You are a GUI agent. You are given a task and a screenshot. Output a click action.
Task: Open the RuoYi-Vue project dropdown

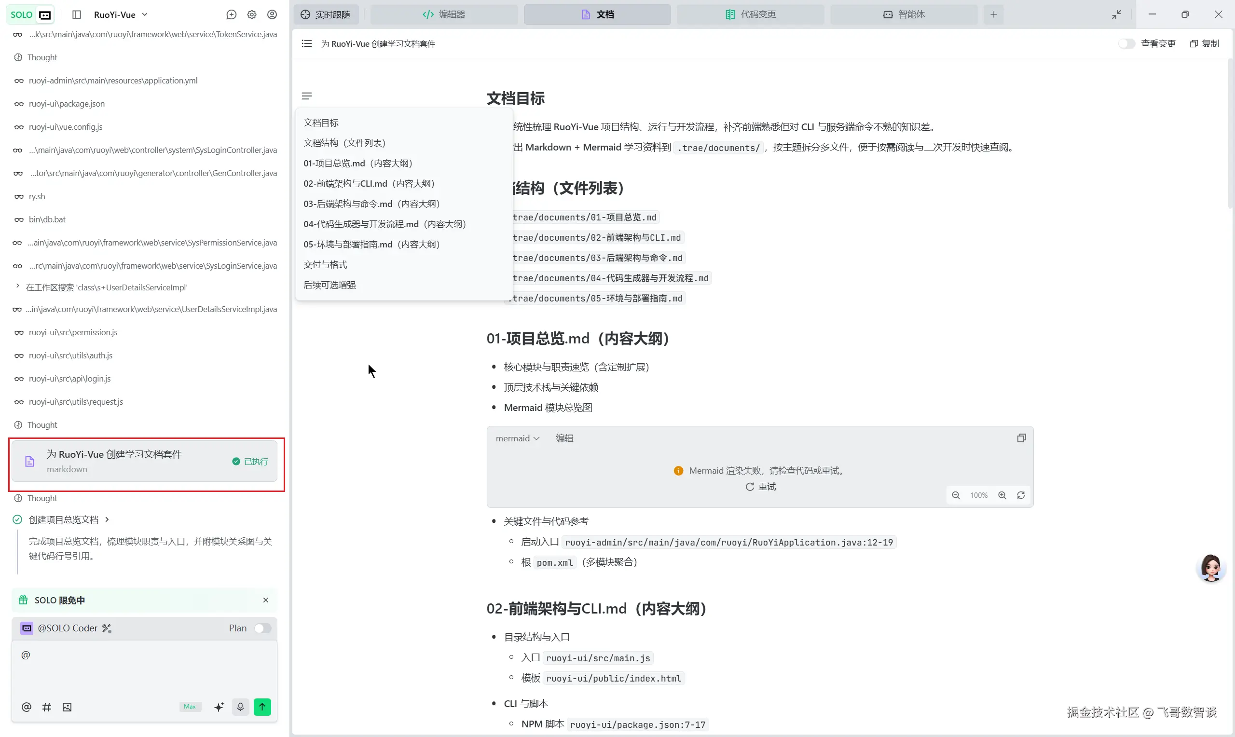121,14
